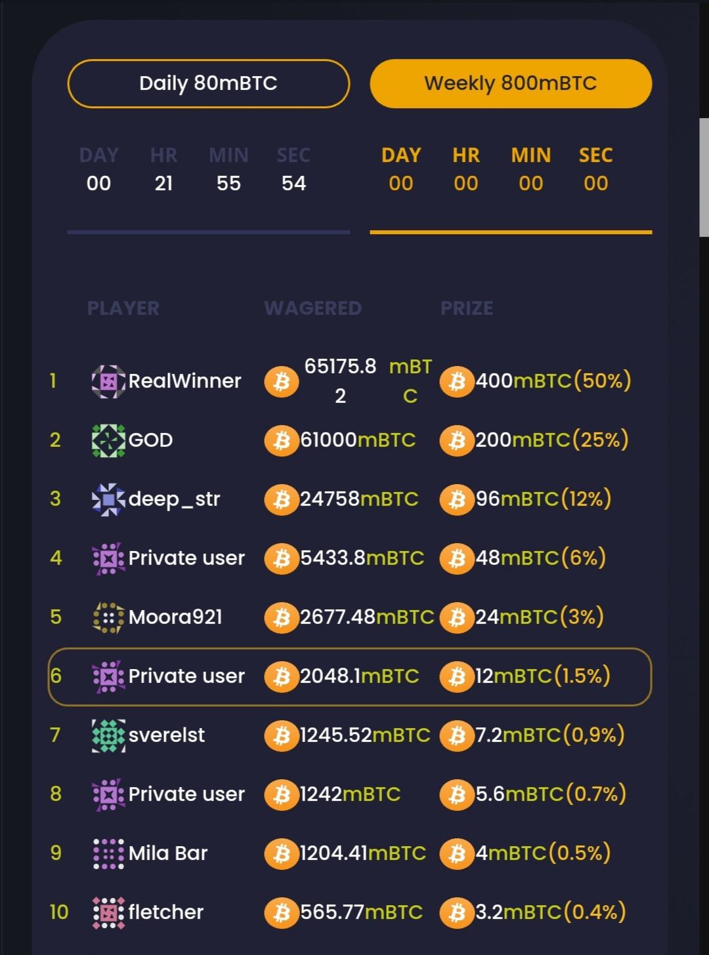Click the Bitcoin icon beside 61000mBTC wagered

tap(281, 440)
